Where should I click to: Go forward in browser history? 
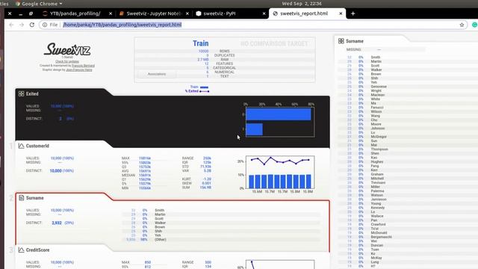(x=22, y=25)
